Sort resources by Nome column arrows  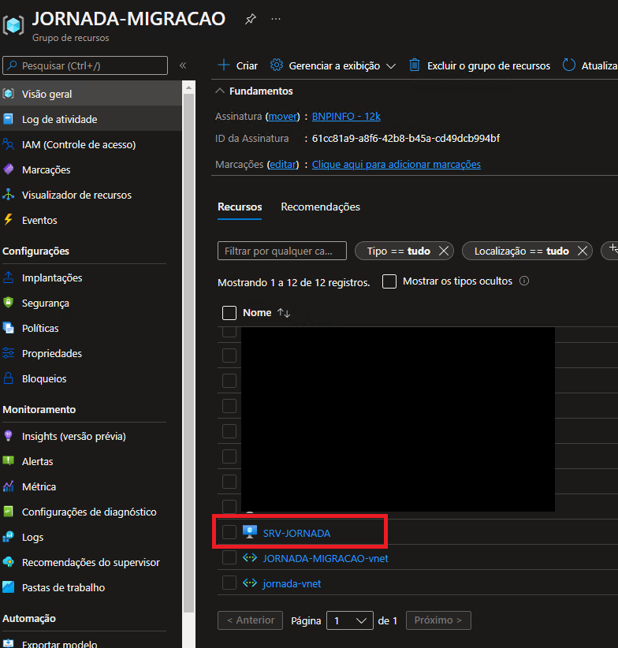pos(284,313)
